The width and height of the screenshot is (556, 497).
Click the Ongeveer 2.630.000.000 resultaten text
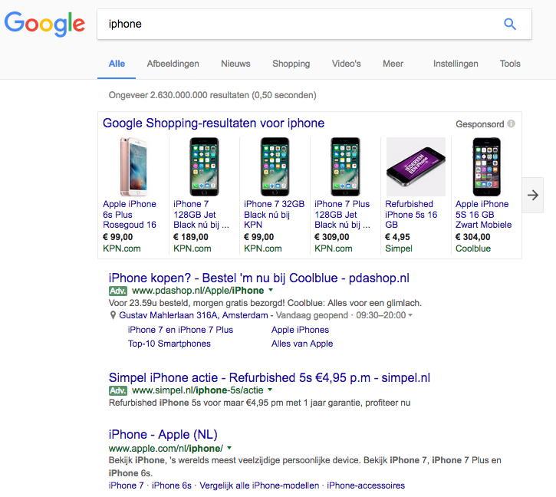[x=212, y=95]
